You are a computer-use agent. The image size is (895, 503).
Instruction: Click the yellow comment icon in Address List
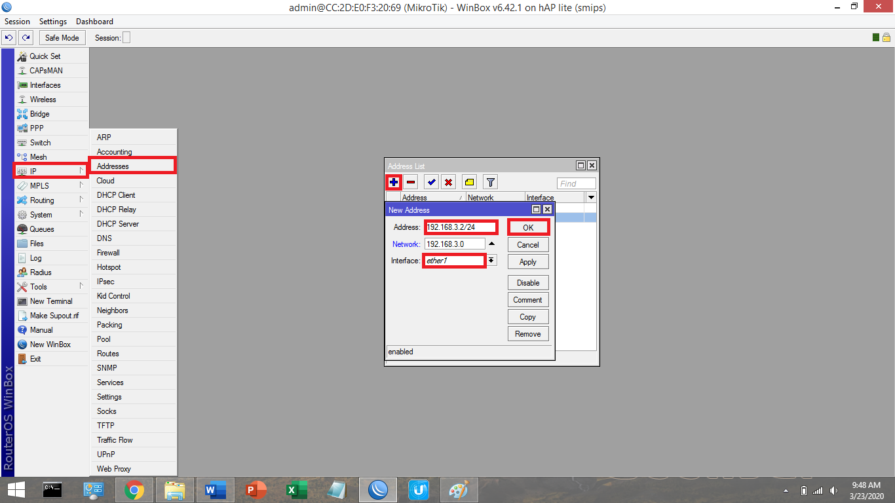pyautogui.click(x=469, y=182)
